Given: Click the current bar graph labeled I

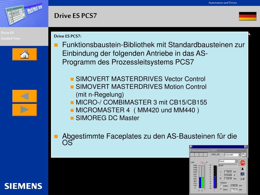Looking at the screenshot, I should [x=215, y=177].
